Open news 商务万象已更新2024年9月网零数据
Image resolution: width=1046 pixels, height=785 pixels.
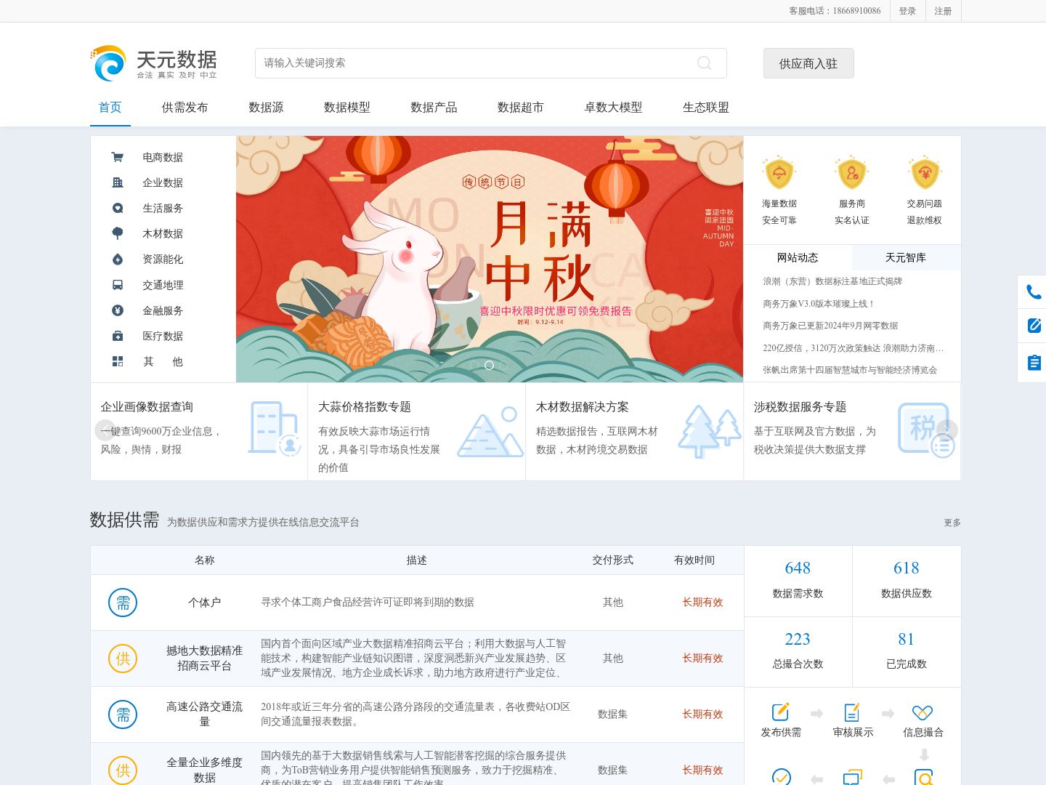coord(830,326)
